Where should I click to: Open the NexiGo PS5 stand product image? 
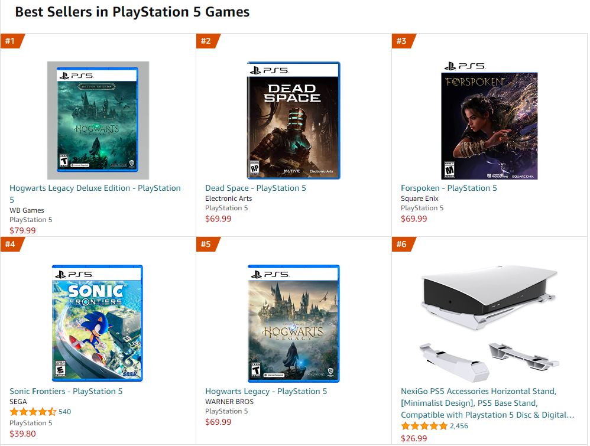[x=489, y=323]
